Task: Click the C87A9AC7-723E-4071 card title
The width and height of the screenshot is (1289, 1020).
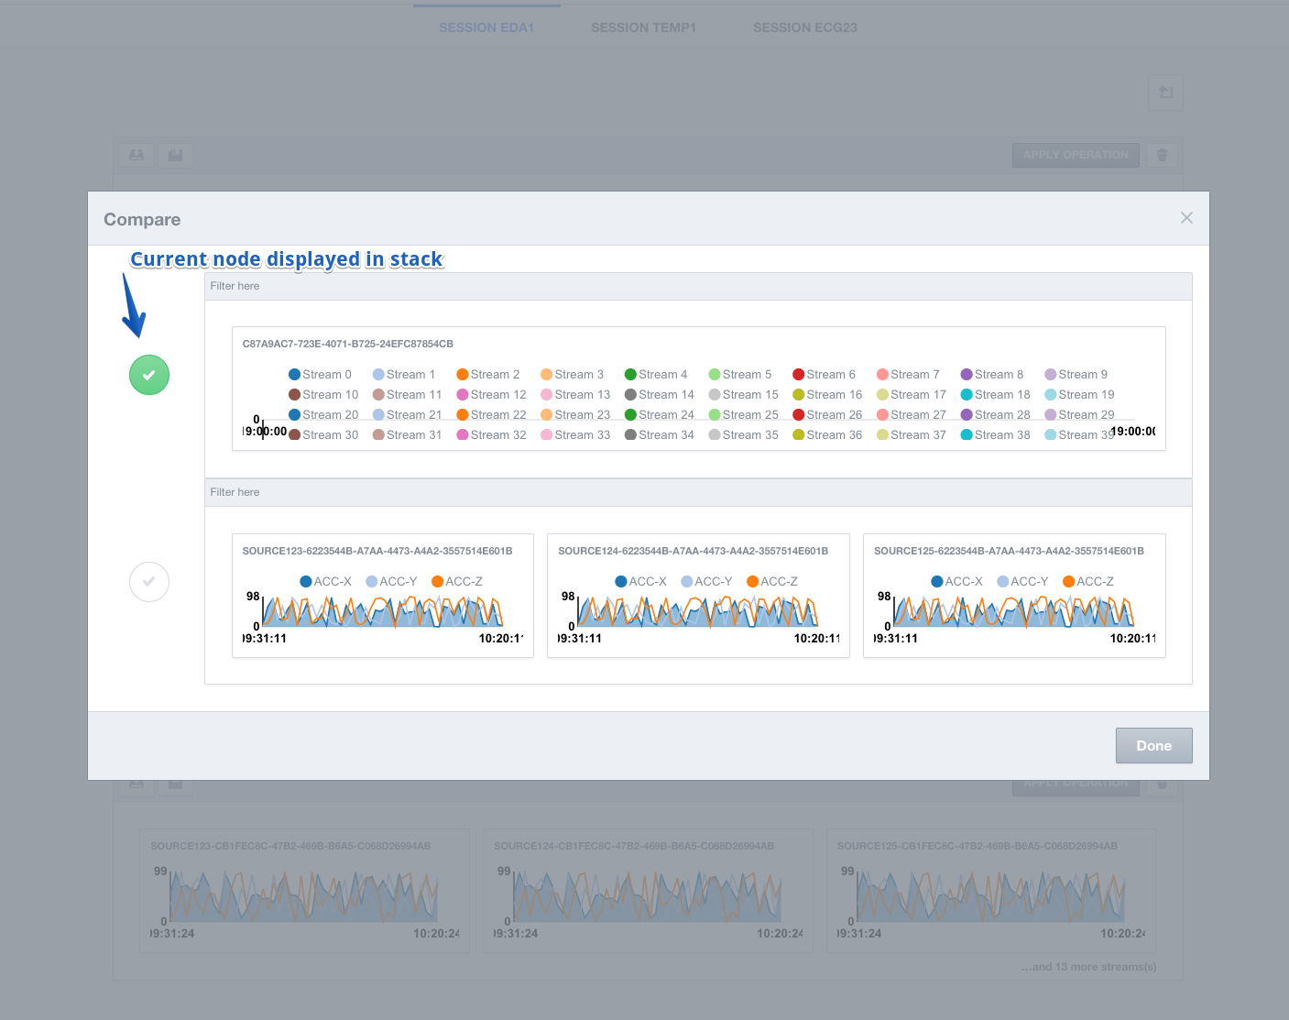Action: click(348, 344)
